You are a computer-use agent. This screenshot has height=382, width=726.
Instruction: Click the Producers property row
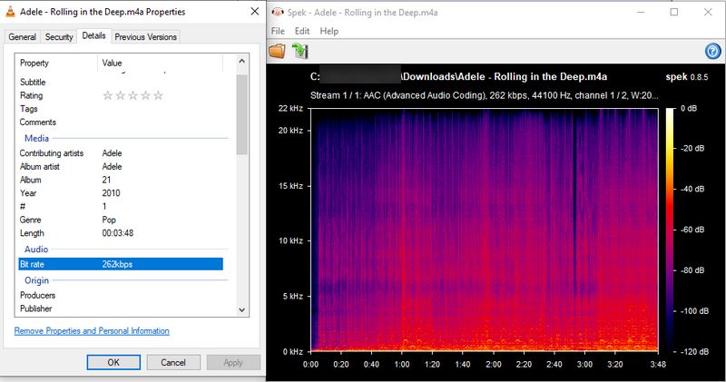click(x=121, y=295)
